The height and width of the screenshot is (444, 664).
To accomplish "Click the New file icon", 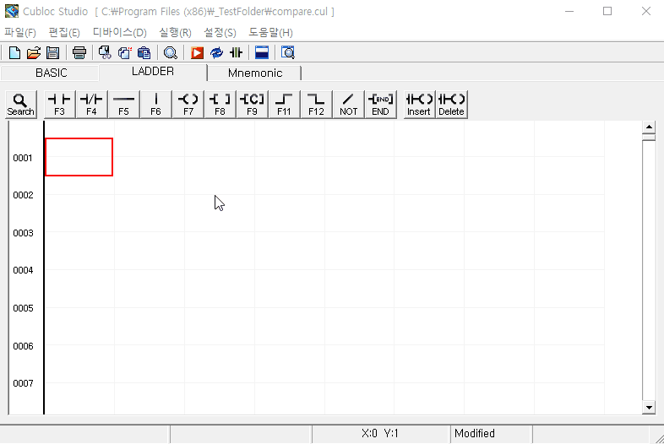I will pos(14,53).
